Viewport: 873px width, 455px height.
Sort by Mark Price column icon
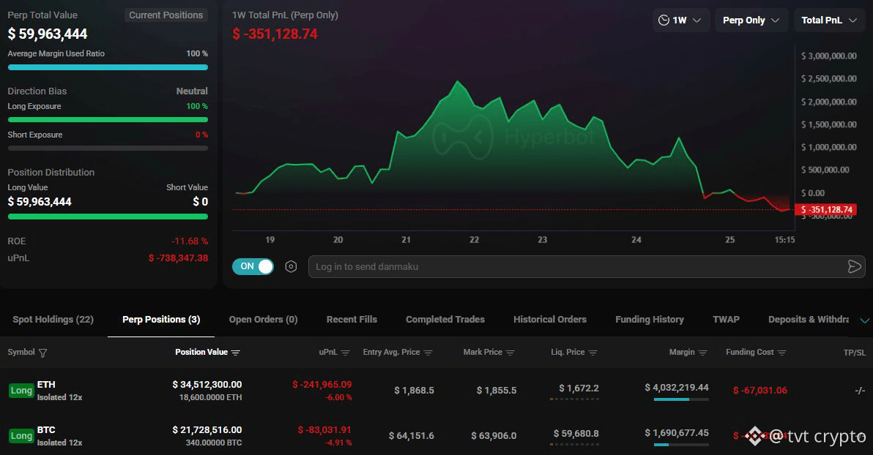click(x=510, y=353)
